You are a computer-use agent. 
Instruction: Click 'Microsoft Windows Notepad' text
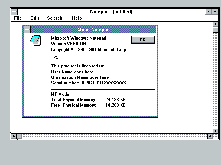tap(79, 38)
